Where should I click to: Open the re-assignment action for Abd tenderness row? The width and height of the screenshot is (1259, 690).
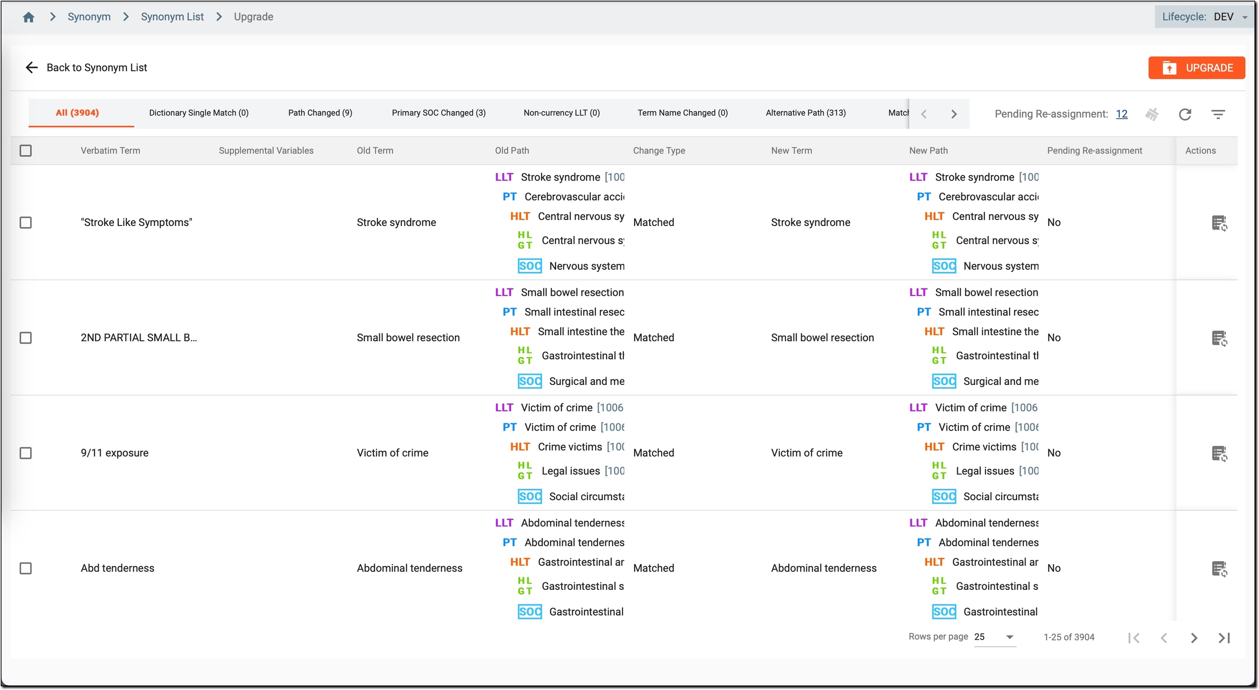[1219, 569]
